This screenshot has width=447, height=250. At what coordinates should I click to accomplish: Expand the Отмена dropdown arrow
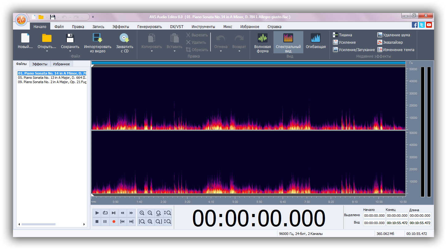tap(221, 51)
